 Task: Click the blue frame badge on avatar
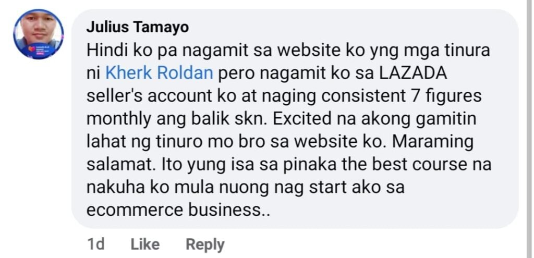(x=38, y=51)
